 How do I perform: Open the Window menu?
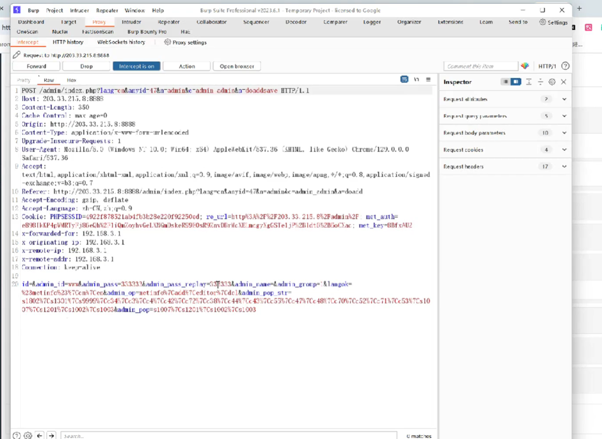pyautogui.click(x=135, y=10)
